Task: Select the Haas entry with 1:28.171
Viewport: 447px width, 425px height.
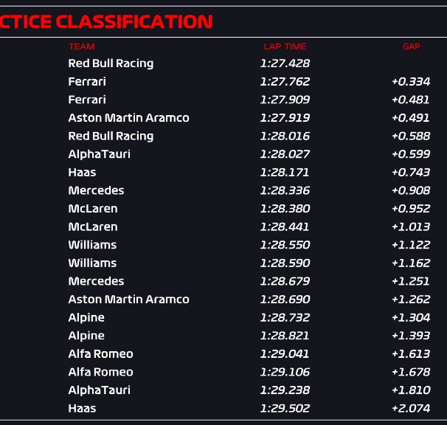Action: coord(82,172)
